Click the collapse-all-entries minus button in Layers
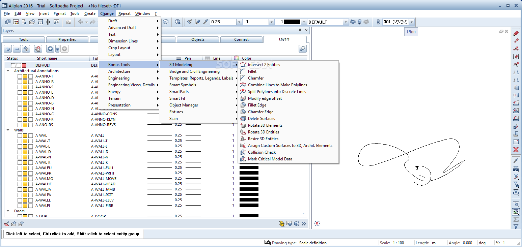The height and width of the screenshot is (247, 522). click(x=17, y=49)
